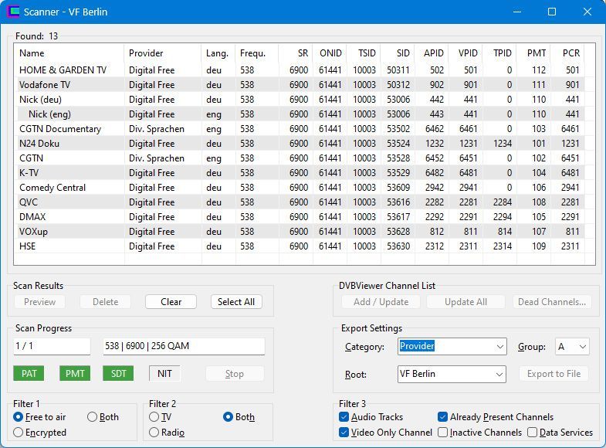Sort by VPID column header

466,53
